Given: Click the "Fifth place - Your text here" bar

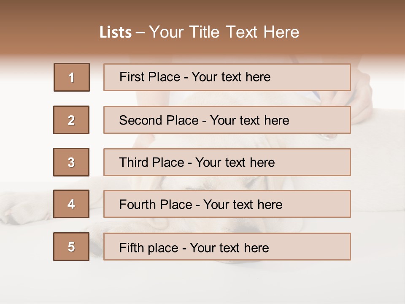Looking at the screenshot, I should pos(227,247).
